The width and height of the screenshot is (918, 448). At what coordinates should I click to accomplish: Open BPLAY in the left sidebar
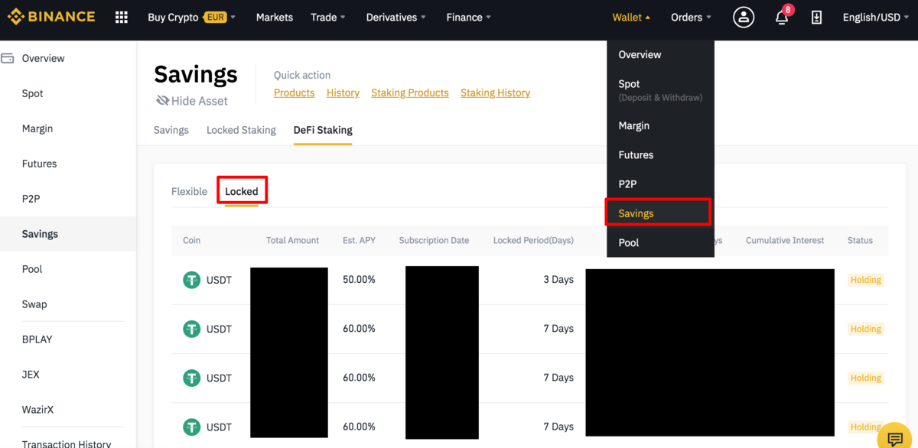click(x=37, y=339)
